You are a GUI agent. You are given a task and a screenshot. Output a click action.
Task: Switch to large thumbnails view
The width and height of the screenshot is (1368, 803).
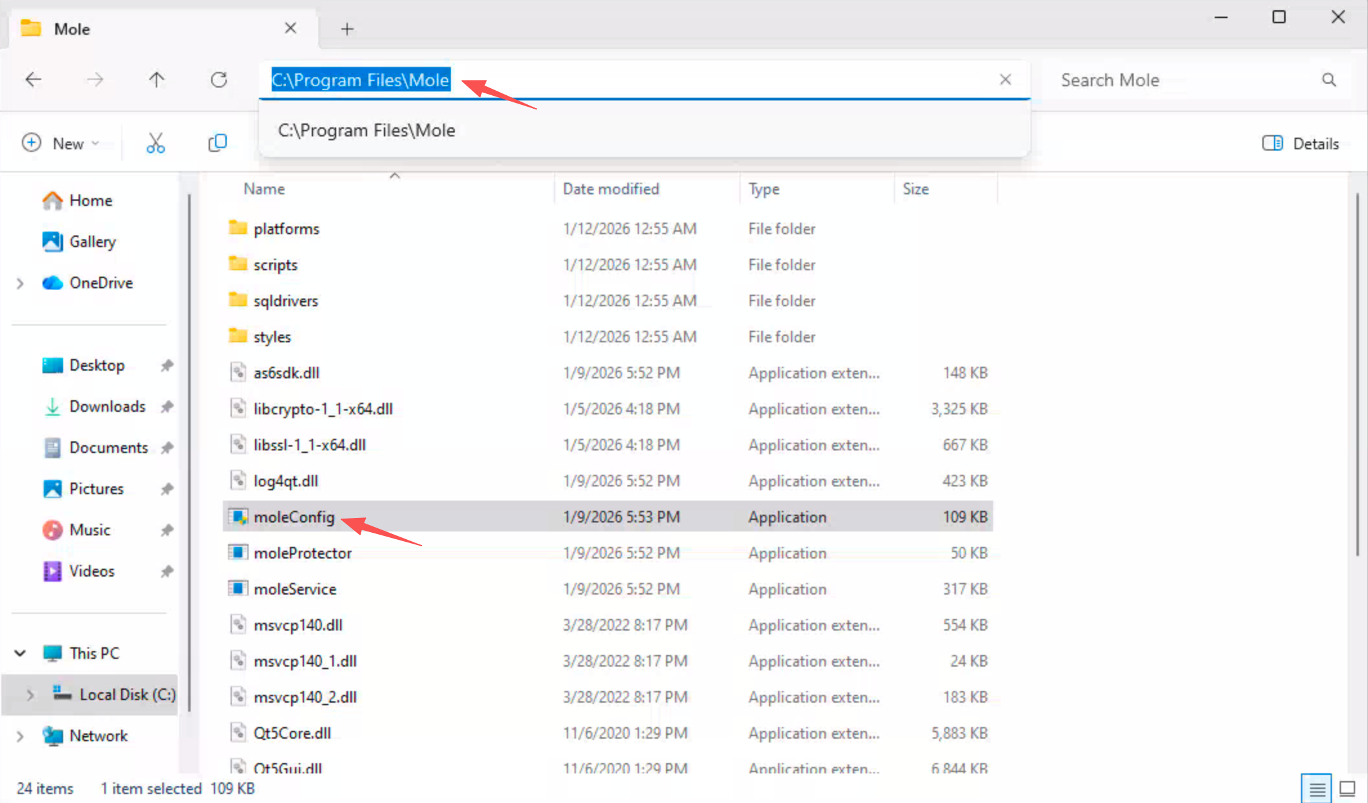click(1347, 788)
